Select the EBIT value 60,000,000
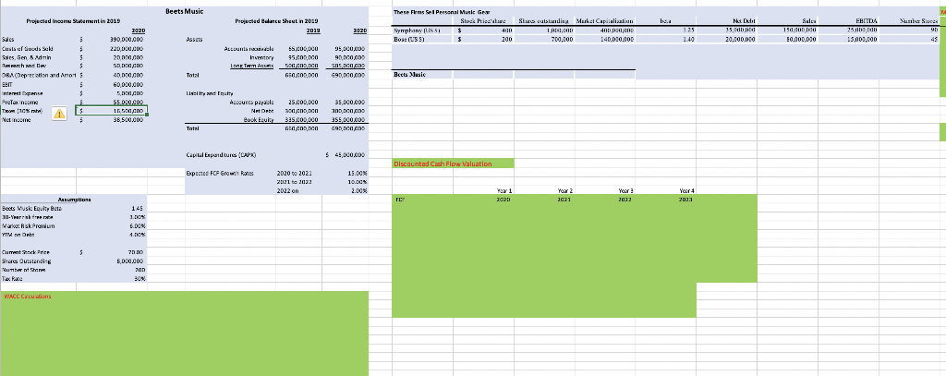Viewport: 946px width, 376px height. point(127,85)
